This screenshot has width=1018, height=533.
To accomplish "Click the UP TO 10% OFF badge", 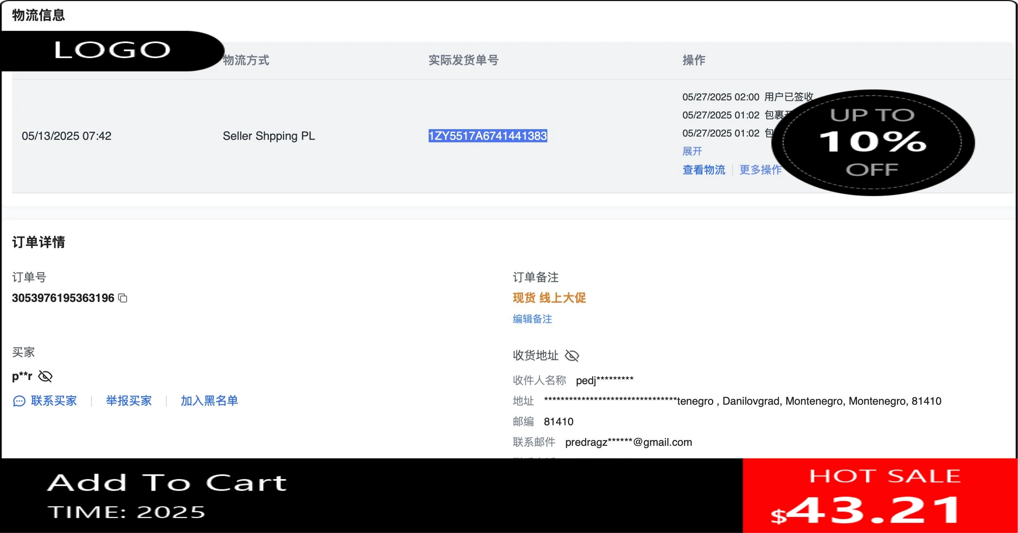I will tap(873, 142).
